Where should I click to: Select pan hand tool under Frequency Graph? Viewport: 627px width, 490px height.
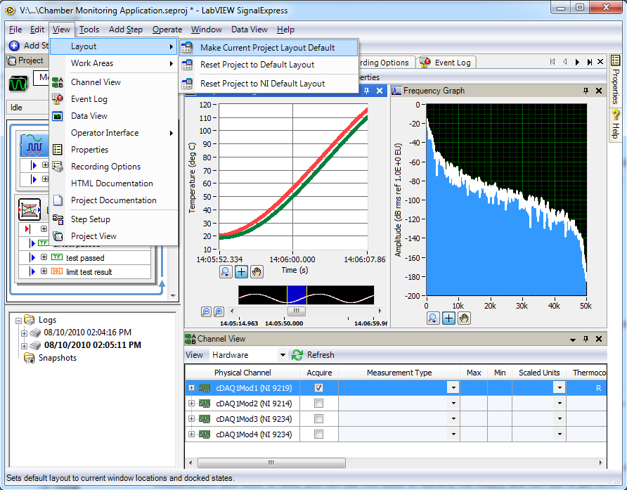(x=464, y=318)
